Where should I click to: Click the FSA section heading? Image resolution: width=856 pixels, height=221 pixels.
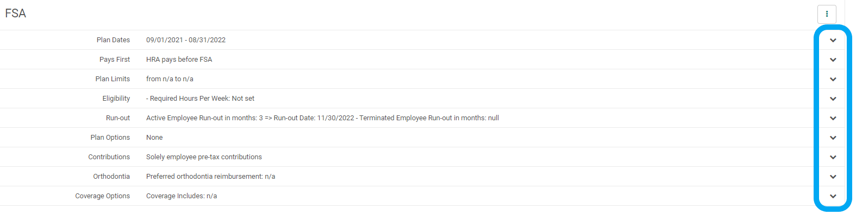pyautogui.click(x=16, y=14)
